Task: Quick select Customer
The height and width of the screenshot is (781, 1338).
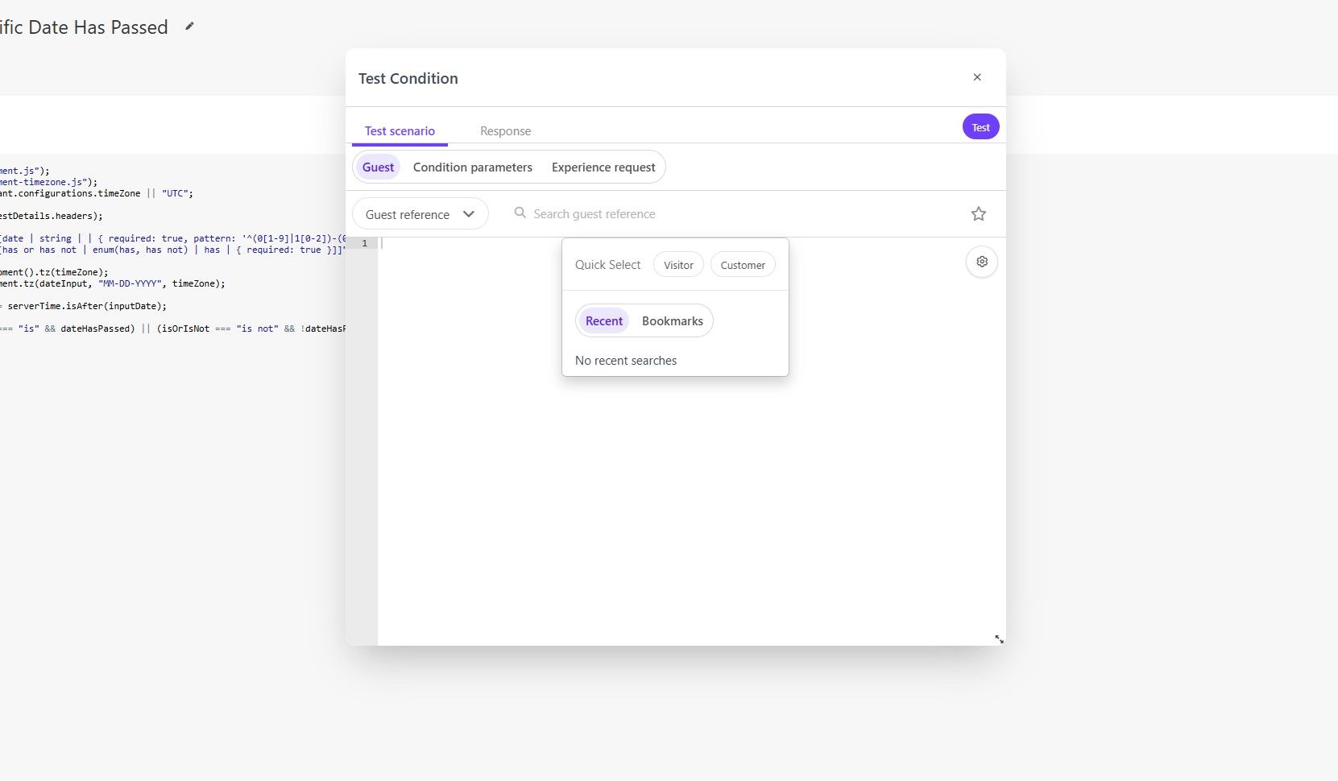Action: click(x=743, y=265)
